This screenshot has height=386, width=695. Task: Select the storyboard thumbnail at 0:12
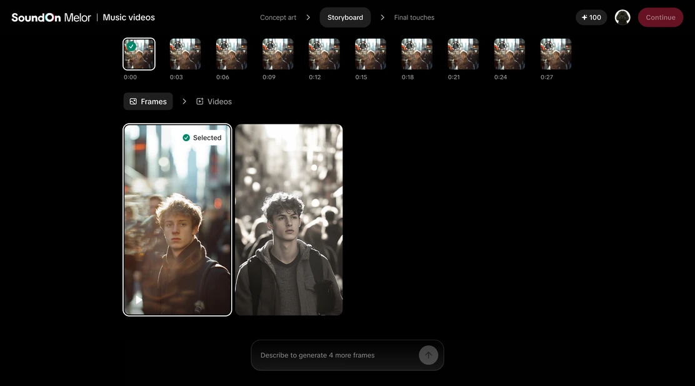tap(324, 54)
